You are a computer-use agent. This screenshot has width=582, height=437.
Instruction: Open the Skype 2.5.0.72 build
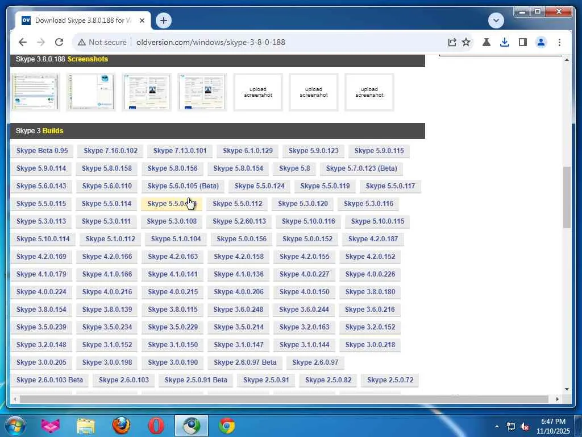click(390, 380)
